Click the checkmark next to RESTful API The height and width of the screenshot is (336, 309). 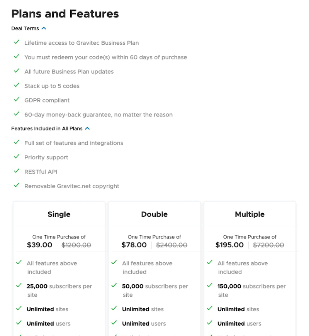(17, 171)
